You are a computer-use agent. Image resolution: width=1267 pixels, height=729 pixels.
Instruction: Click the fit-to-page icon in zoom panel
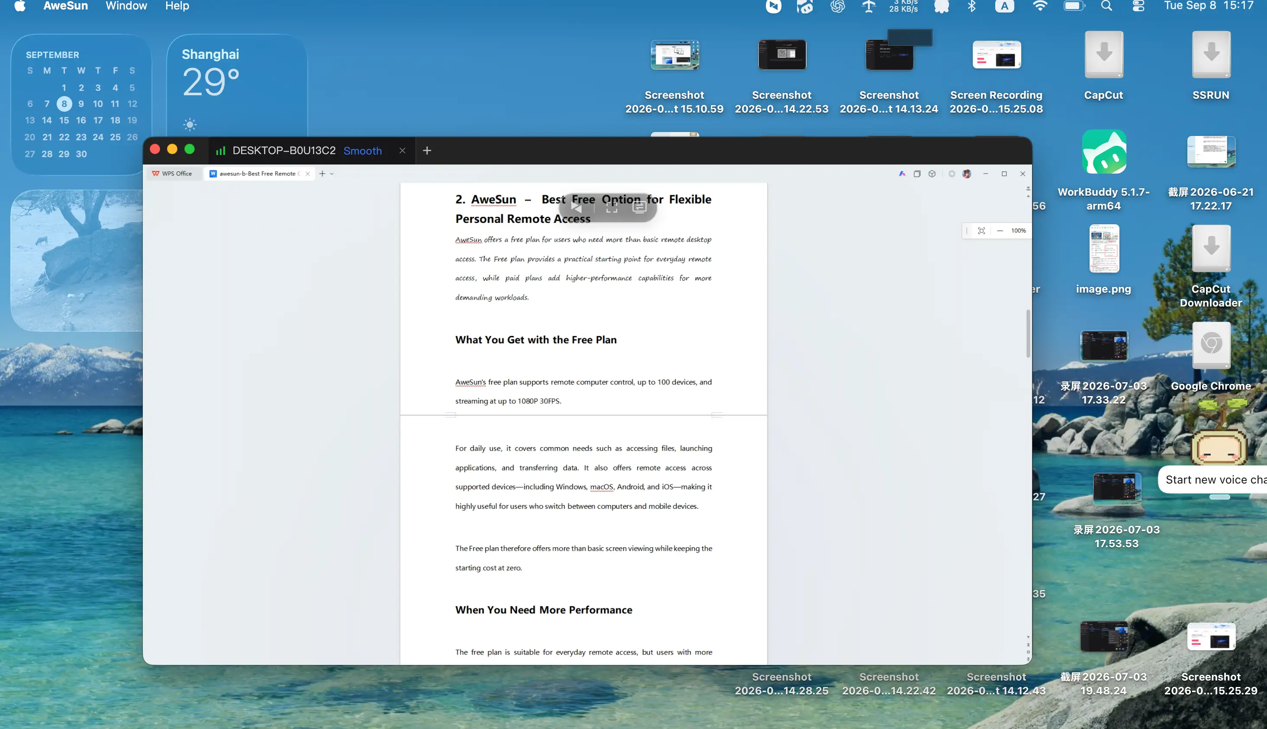pos(981,231)
